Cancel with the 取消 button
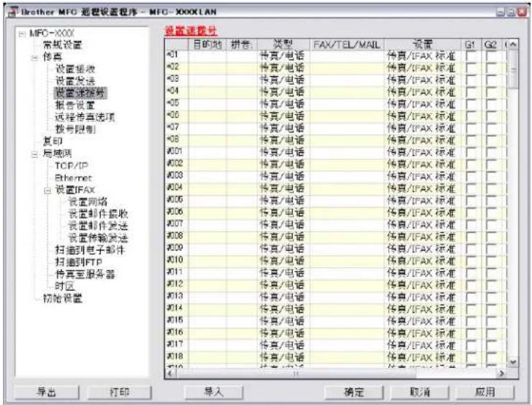This screenshot has height=405, width=532. 420,393
